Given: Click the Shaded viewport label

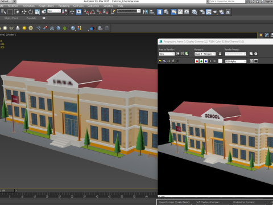Looking at the screenshot, I should 11,35.
